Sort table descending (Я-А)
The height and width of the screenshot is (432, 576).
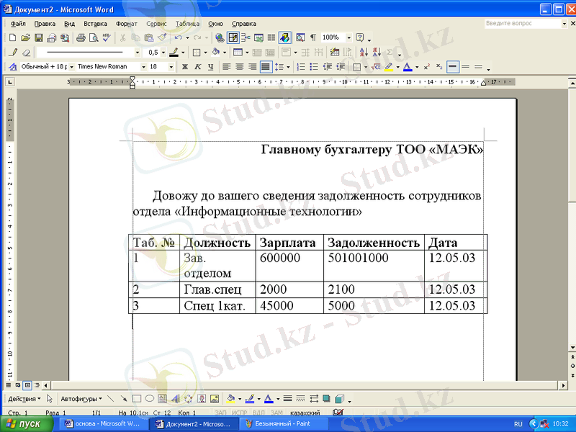(377, 53)
